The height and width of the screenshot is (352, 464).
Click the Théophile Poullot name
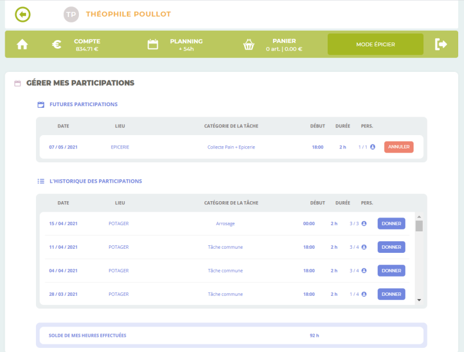click(x=128, y=14)
